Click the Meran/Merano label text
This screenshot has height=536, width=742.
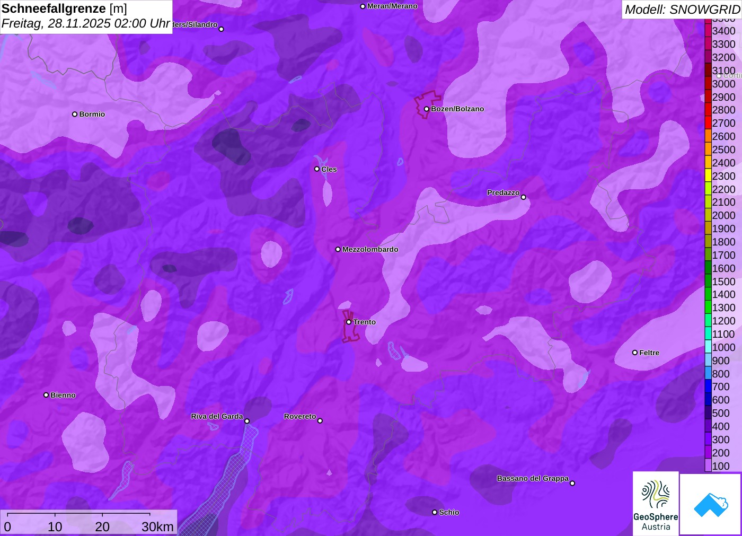click(x=392, y=6)
